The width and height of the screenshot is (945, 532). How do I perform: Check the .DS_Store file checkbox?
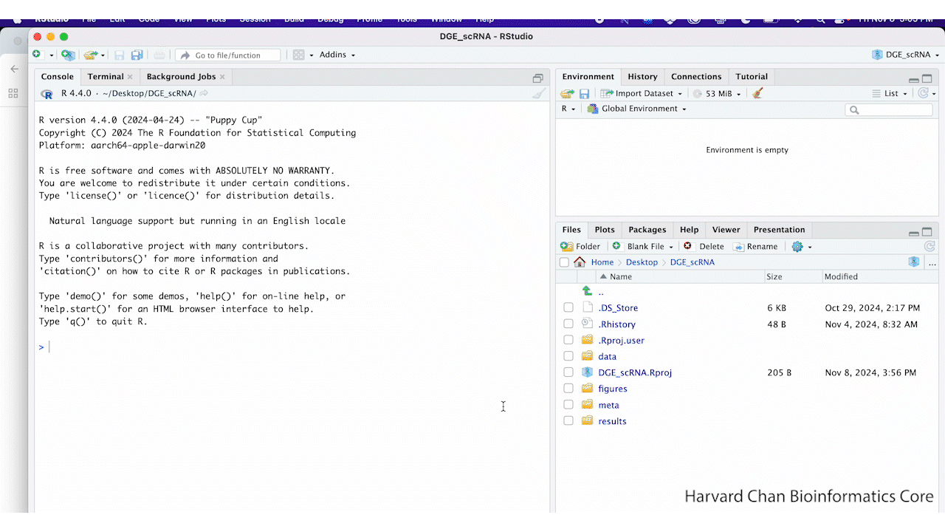[568, 307]
